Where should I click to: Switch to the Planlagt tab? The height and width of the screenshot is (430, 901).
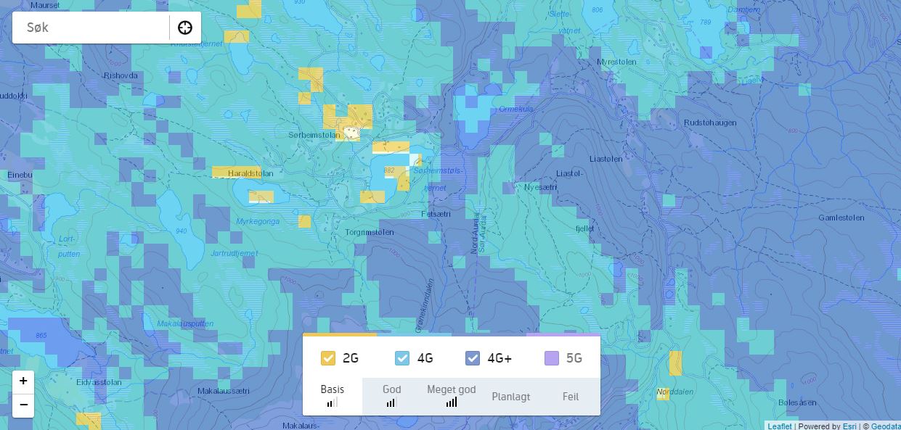pyautogui.click(x=510, y=397)
